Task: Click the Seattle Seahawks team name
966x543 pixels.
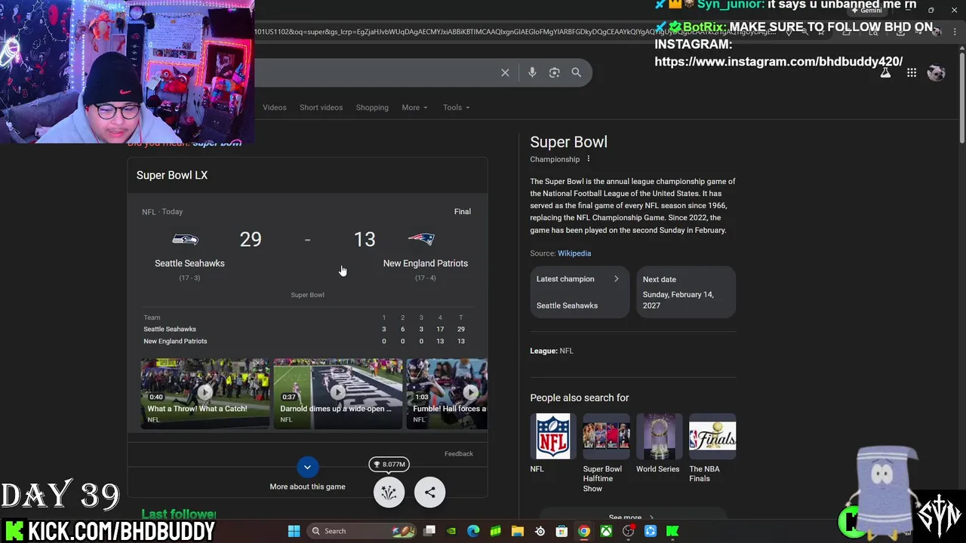Action: 189,263
